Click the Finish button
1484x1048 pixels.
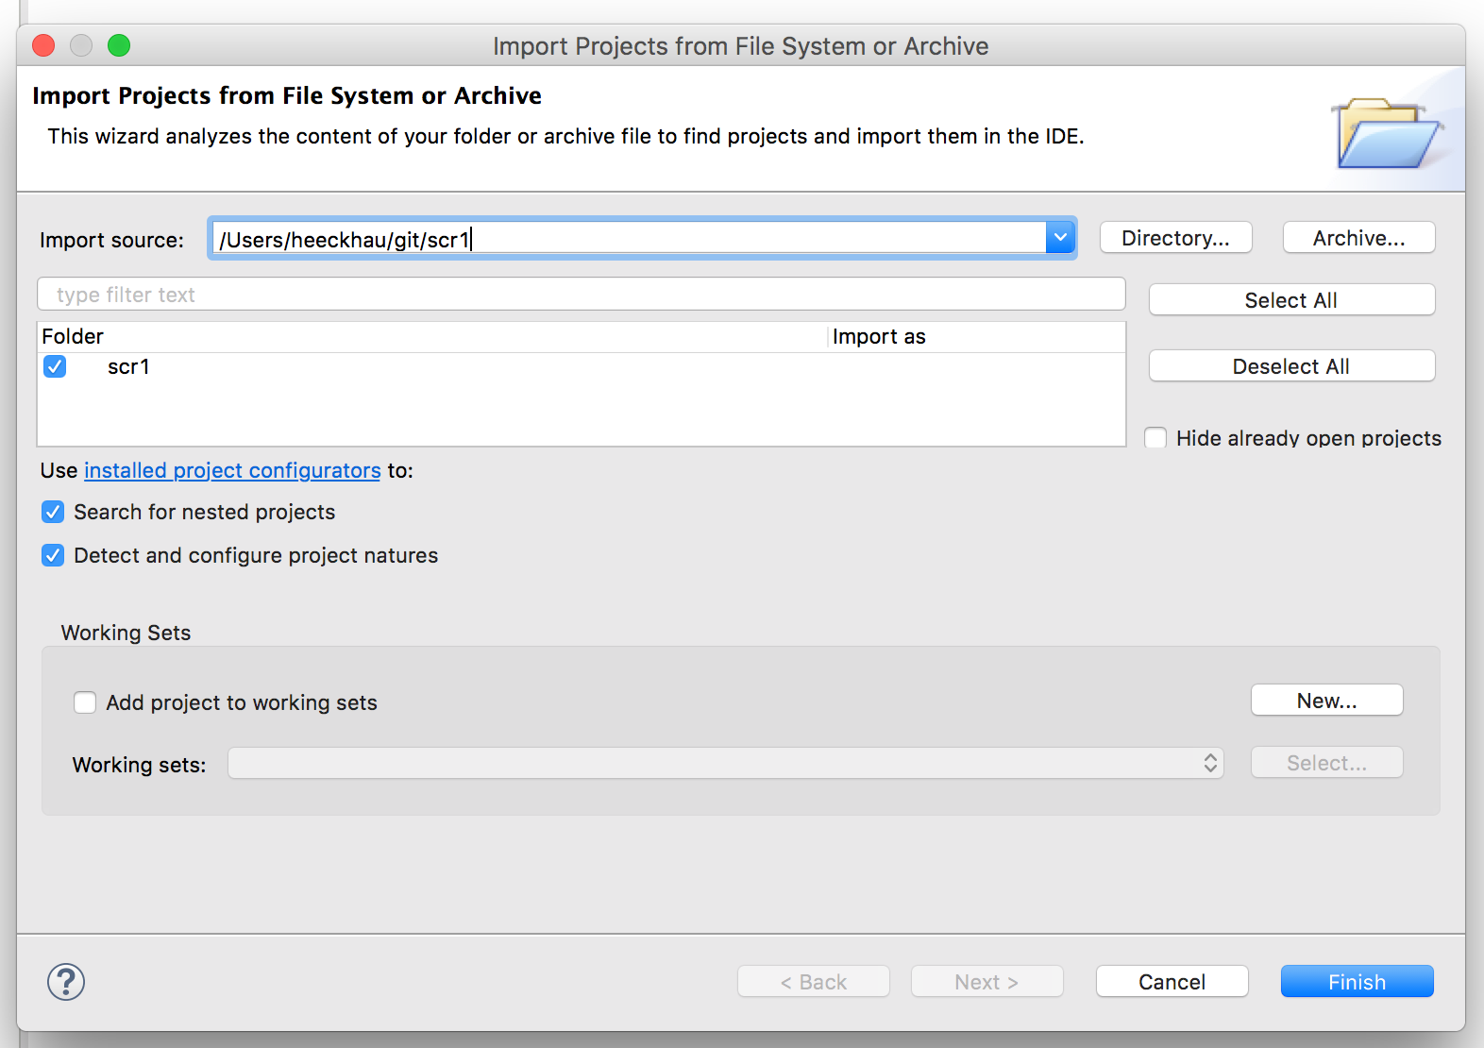(x=1358, y=982)
